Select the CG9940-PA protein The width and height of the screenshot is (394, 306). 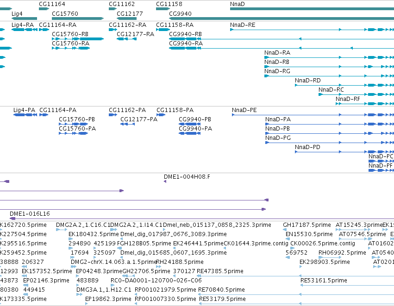[190, 133]
